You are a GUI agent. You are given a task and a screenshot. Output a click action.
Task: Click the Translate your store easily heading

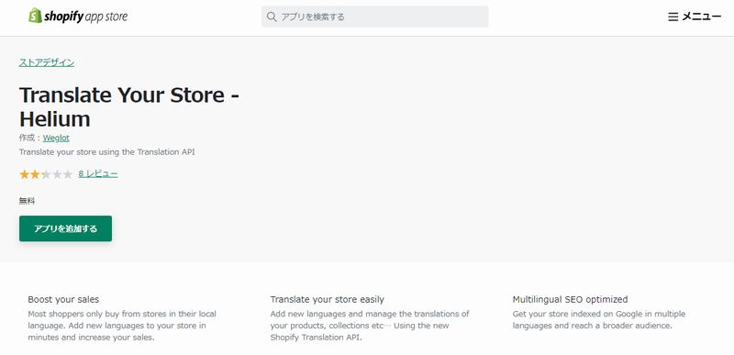point(328,299)
